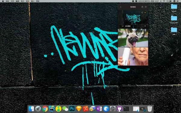Open the top desktop folder
181x113 pixels.
click(174, 8)
